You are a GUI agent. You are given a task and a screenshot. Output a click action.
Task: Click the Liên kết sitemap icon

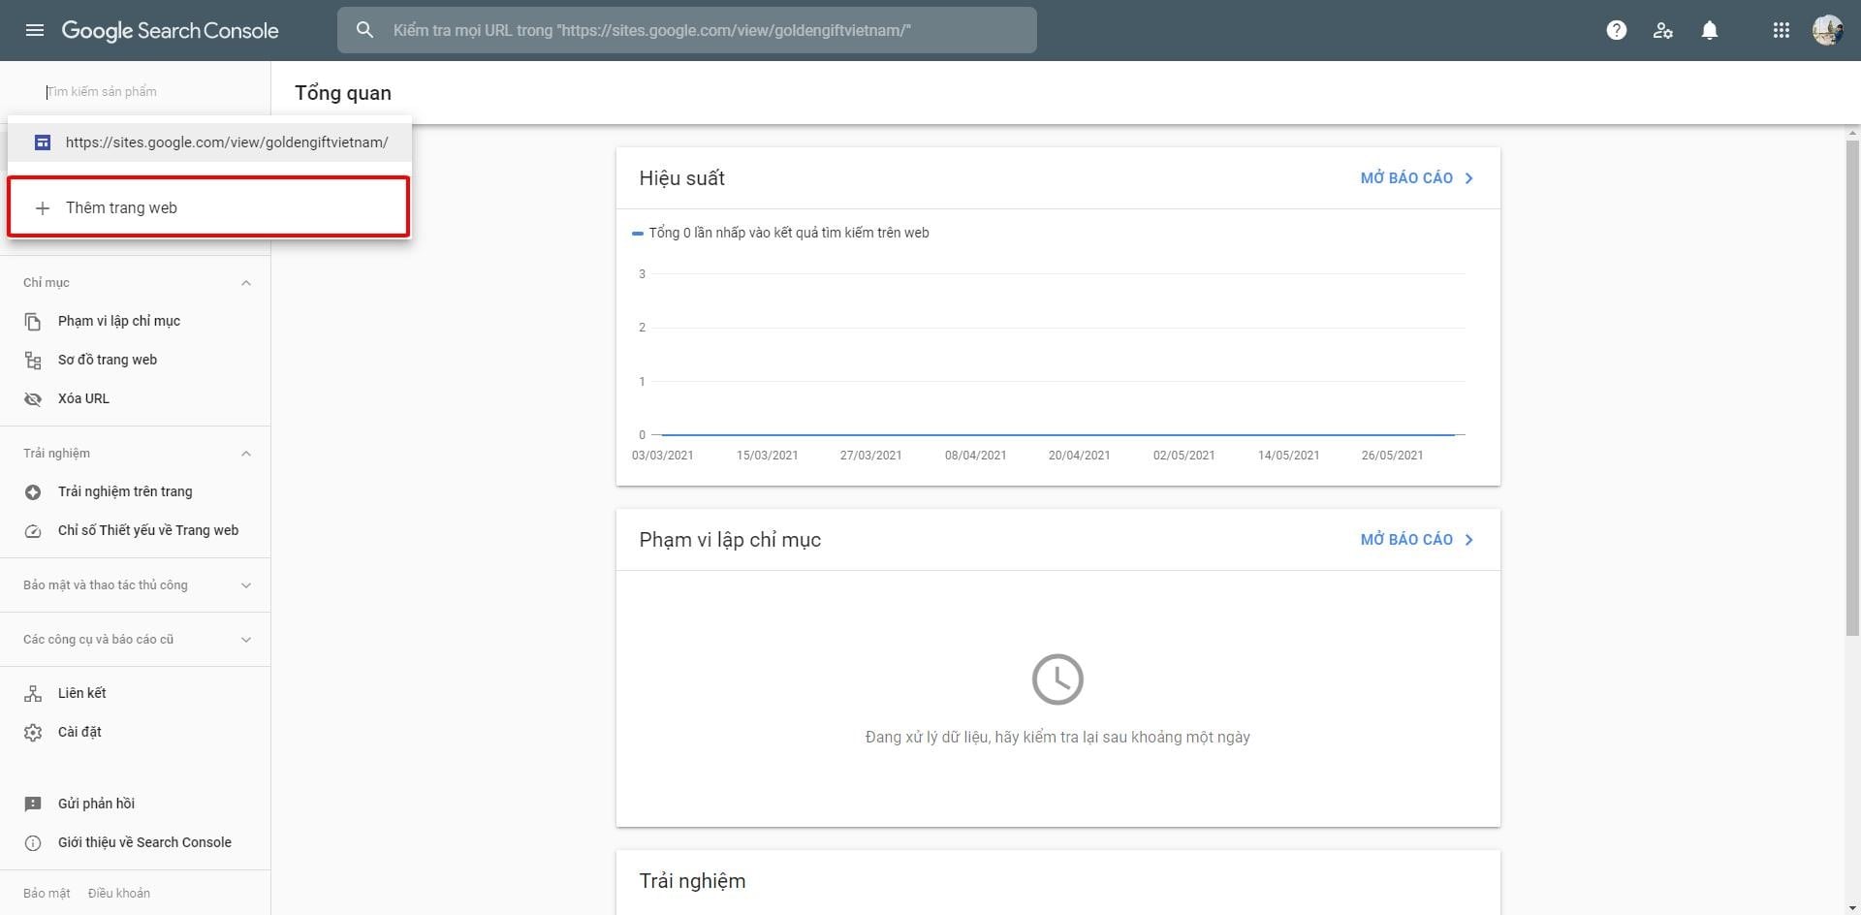33,693
